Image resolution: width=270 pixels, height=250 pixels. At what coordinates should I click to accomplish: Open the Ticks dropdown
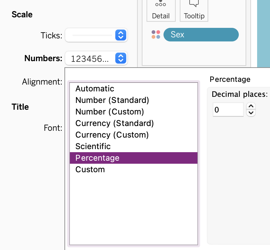[96, 35]
